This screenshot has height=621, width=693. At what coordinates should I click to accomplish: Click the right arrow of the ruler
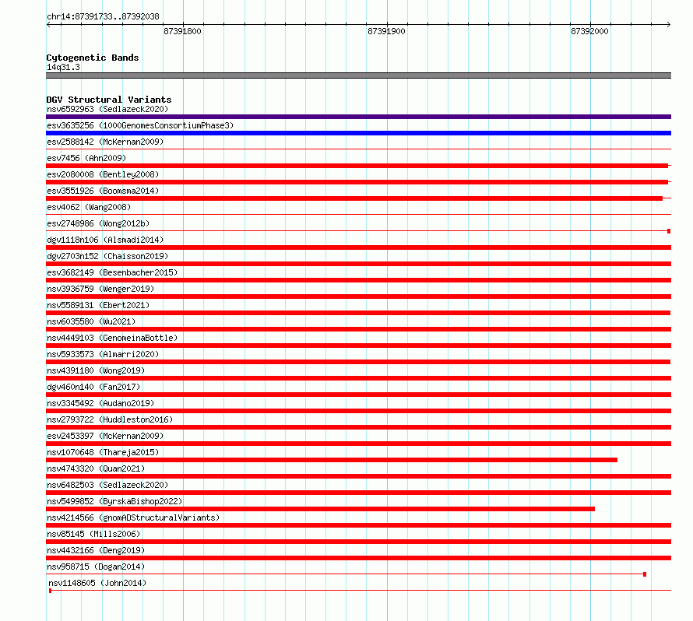tap(669, 25)
